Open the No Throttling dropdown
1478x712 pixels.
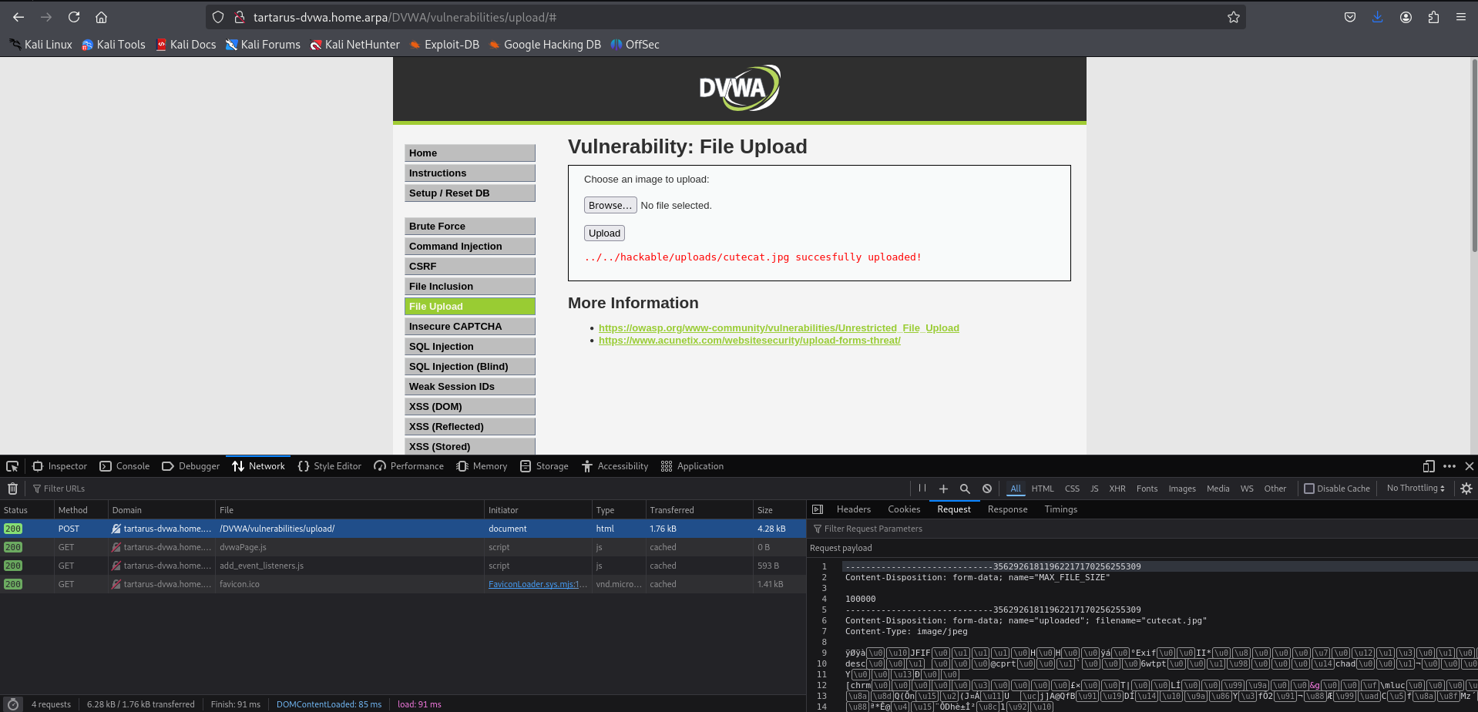pos(1415,489)
